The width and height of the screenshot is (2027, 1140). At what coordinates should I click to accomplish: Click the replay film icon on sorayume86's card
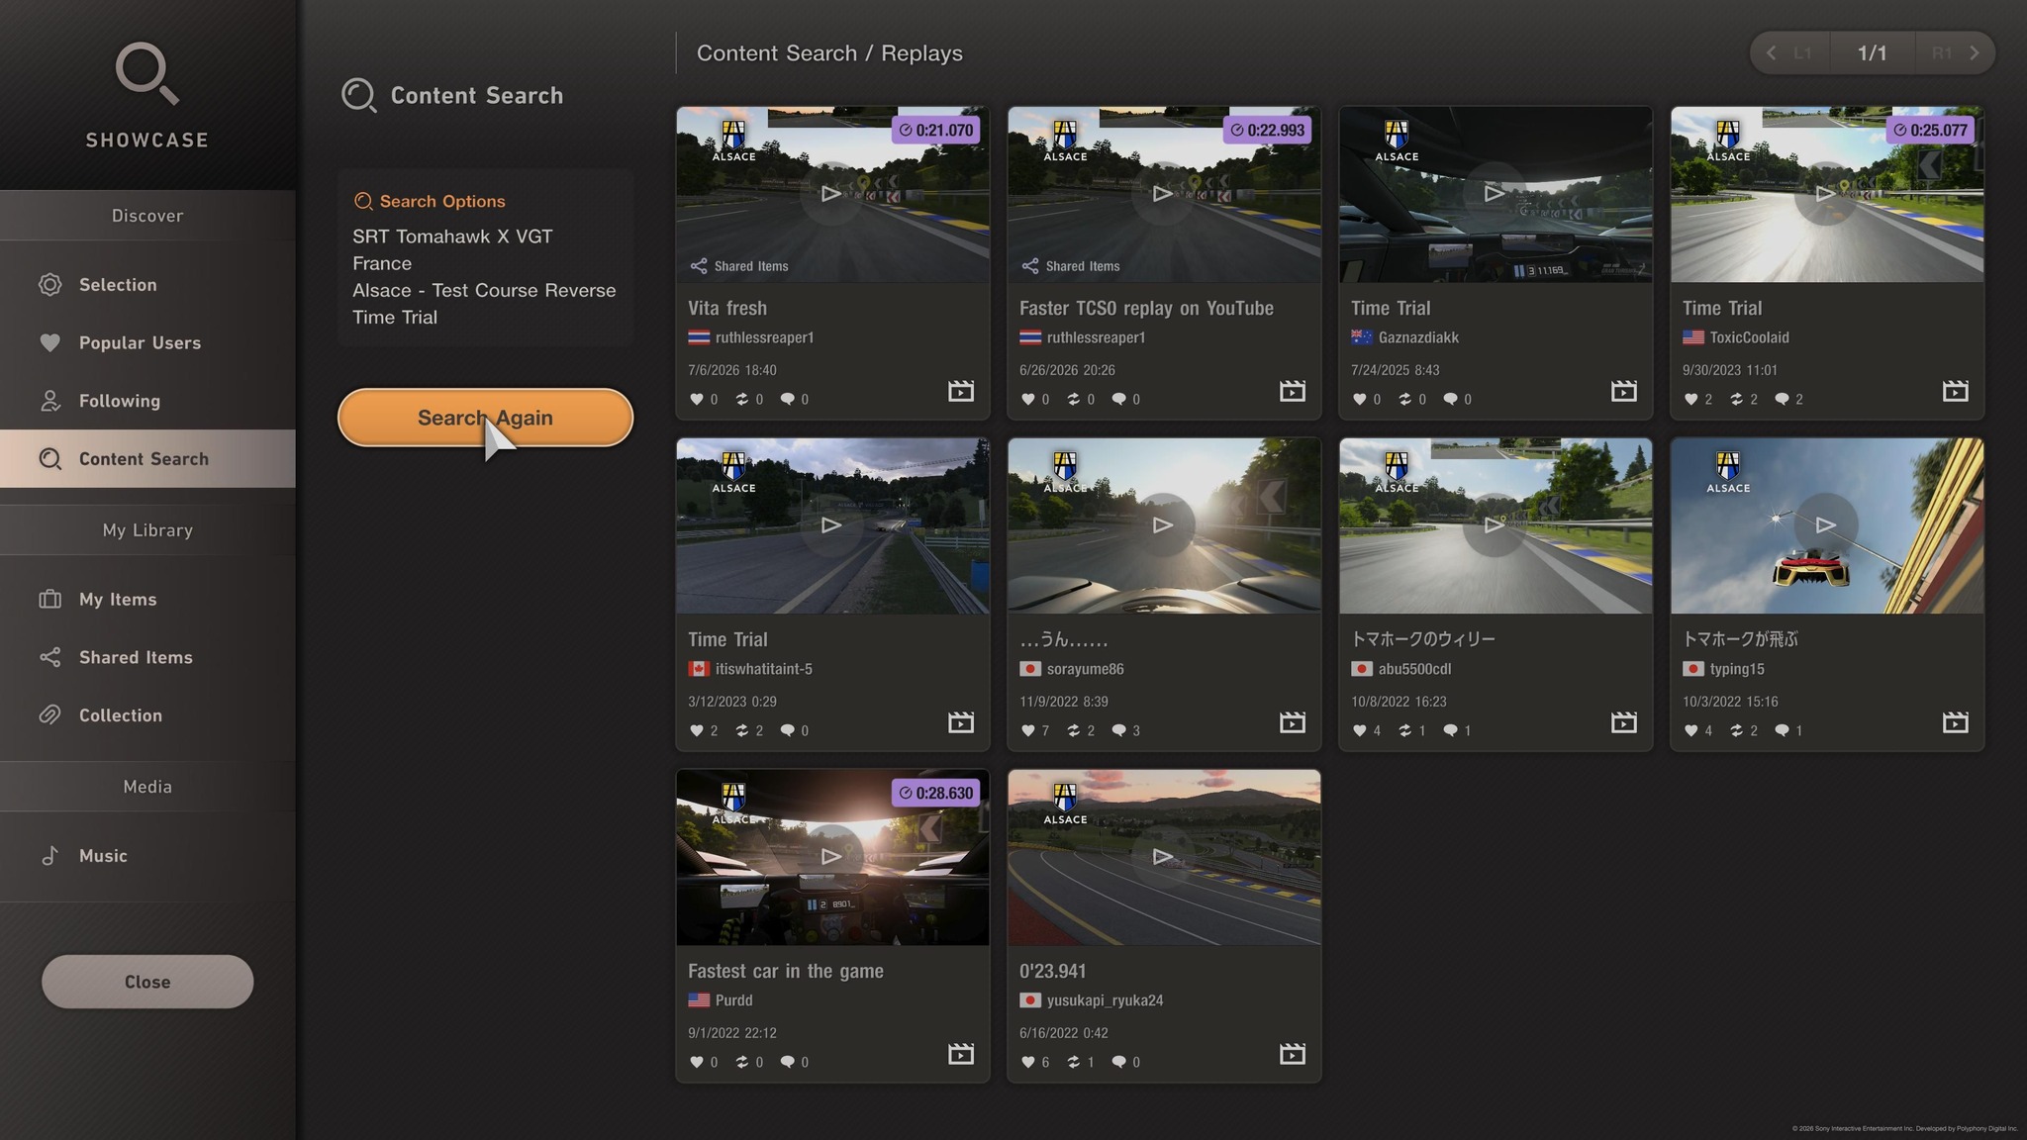(x=1293, y=722)
